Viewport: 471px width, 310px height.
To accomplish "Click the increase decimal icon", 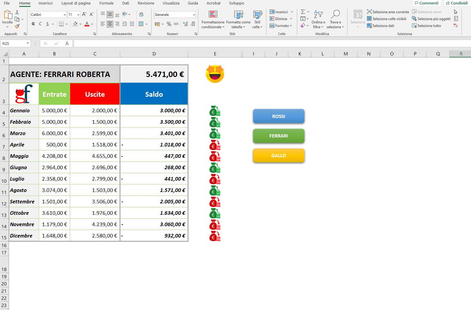I will click(x=185, y=24).
